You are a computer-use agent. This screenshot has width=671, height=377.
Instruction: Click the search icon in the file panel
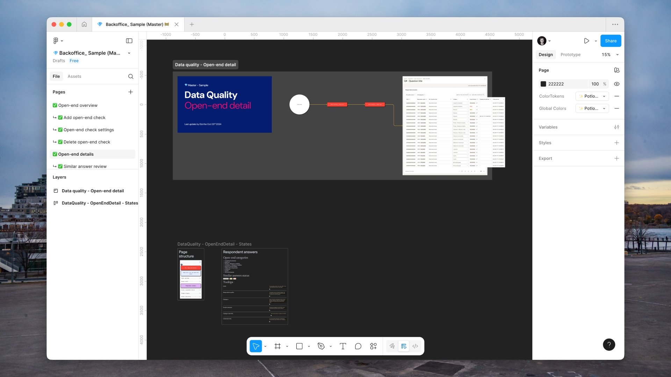131,76
